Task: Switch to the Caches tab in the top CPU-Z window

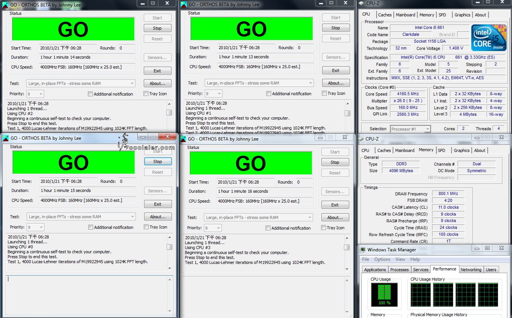Action: pos(385,15)
